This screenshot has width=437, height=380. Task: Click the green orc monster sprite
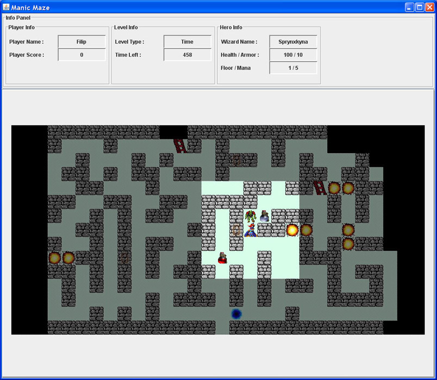click(251, 216)
